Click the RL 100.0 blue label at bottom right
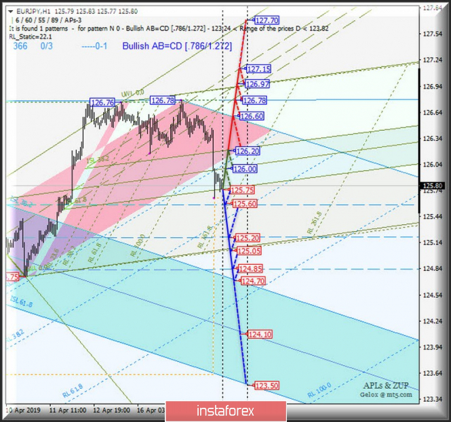Viewport: 451px width, 422px height. click(x=319, y=390)
